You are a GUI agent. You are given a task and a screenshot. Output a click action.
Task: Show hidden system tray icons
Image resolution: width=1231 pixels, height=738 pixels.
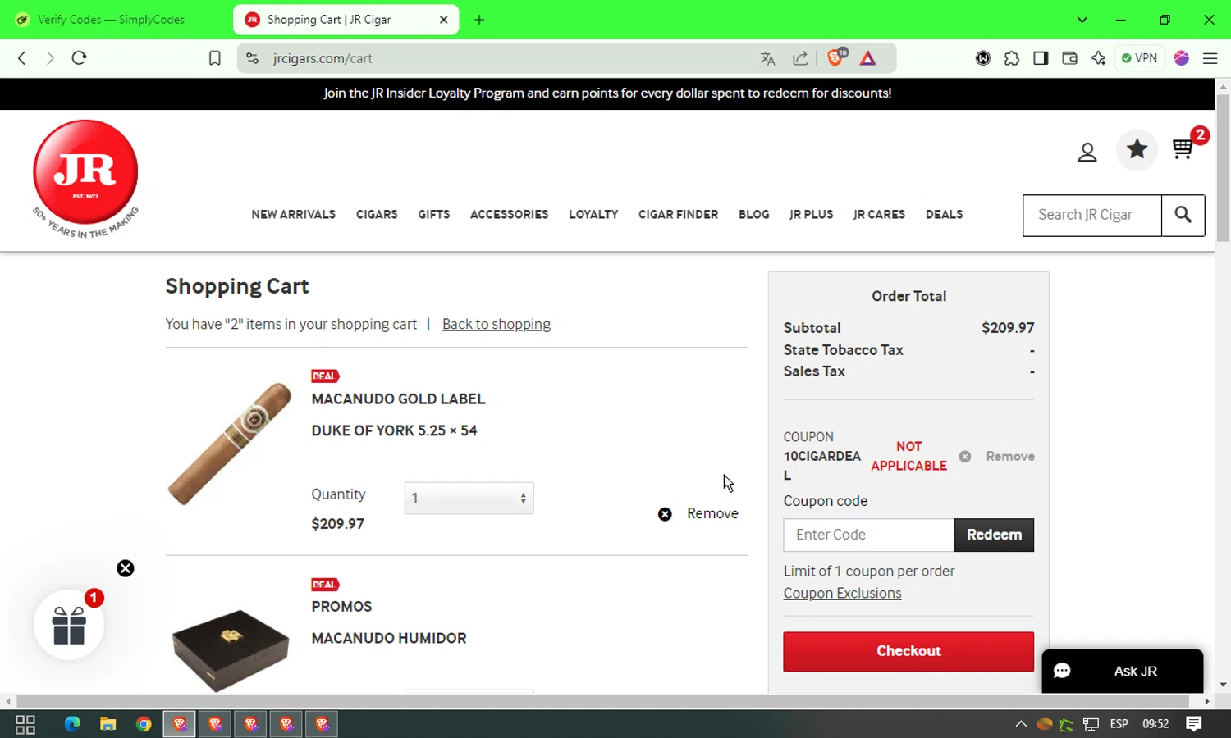(1021, 724)
